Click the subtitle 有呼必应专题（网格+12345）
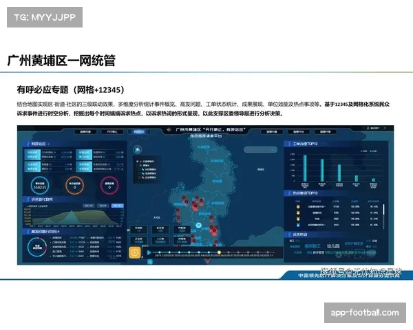This screenshot has width=413, height=330. (x=71, y=90)
